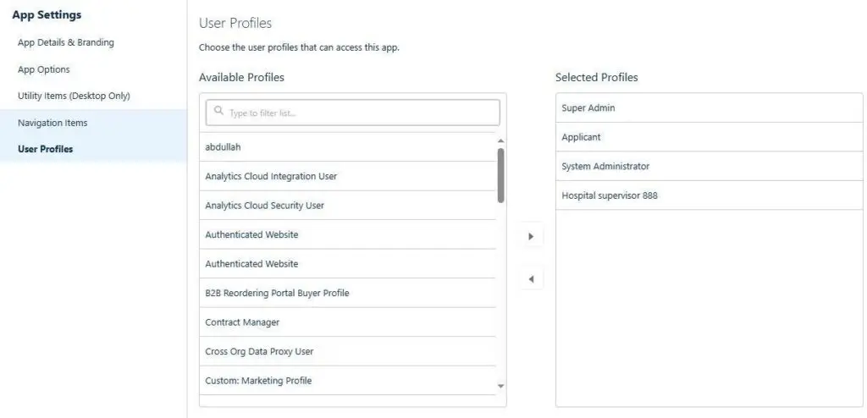This screenshot has width=867, height=418.
Task: Remove profile using the left arrow button
Action: 531,279
